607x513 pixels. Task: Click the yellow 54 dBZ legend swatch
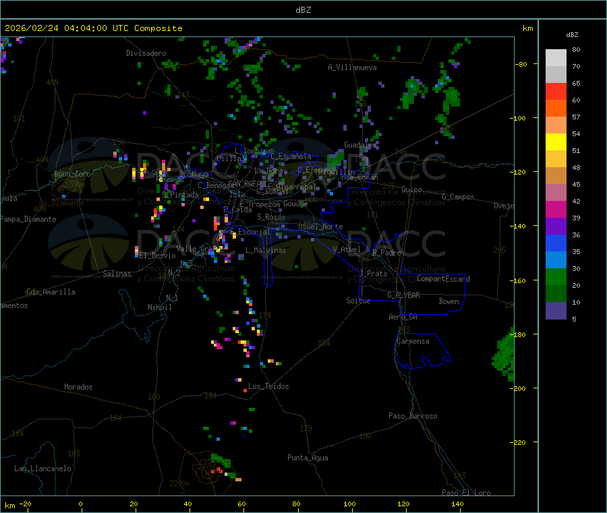point(556,142)
